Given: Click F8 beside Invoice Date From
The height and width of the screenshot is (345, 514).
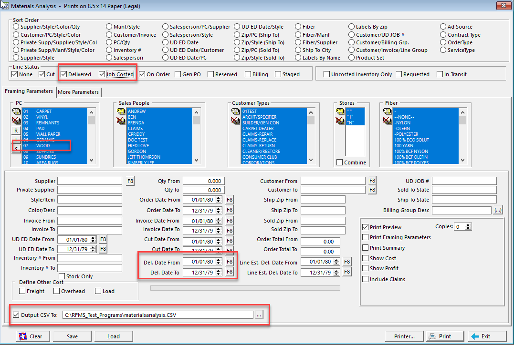Looking at the screenshot, I should [230, 221].
